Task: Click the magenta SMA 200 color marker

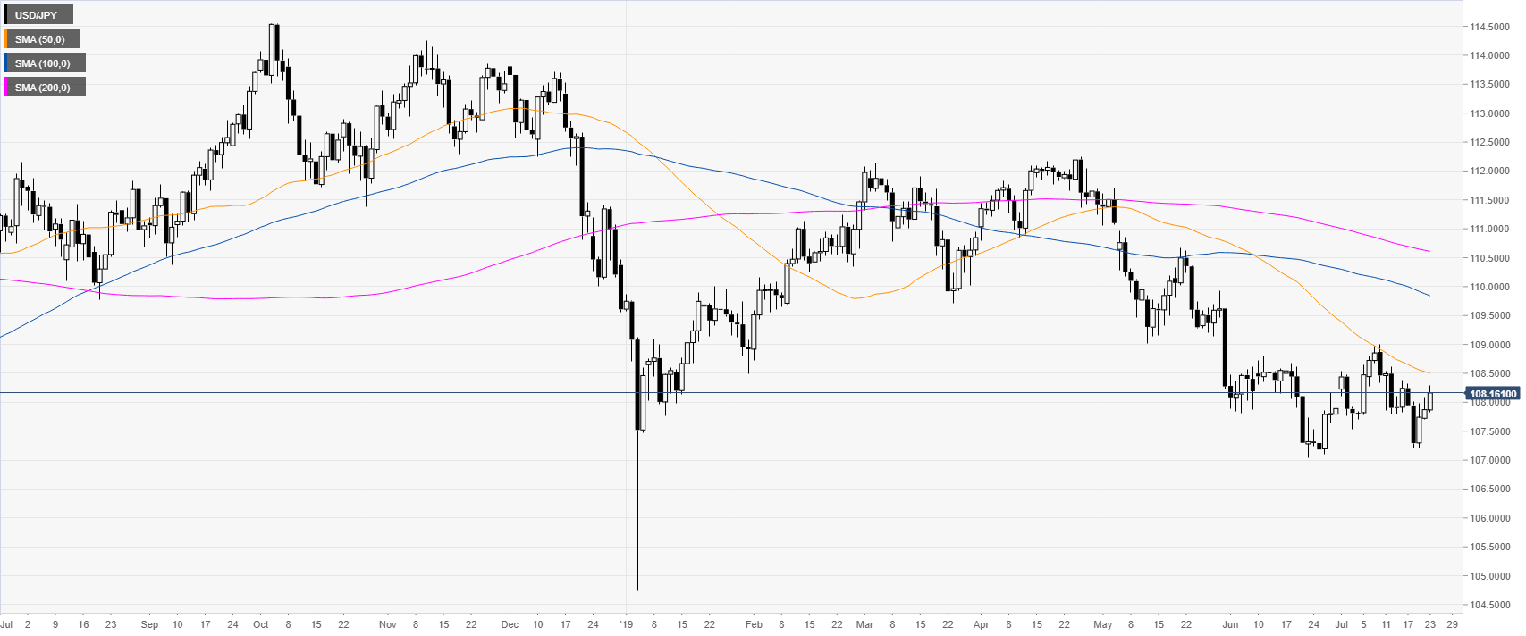Action: pos(5,88)
